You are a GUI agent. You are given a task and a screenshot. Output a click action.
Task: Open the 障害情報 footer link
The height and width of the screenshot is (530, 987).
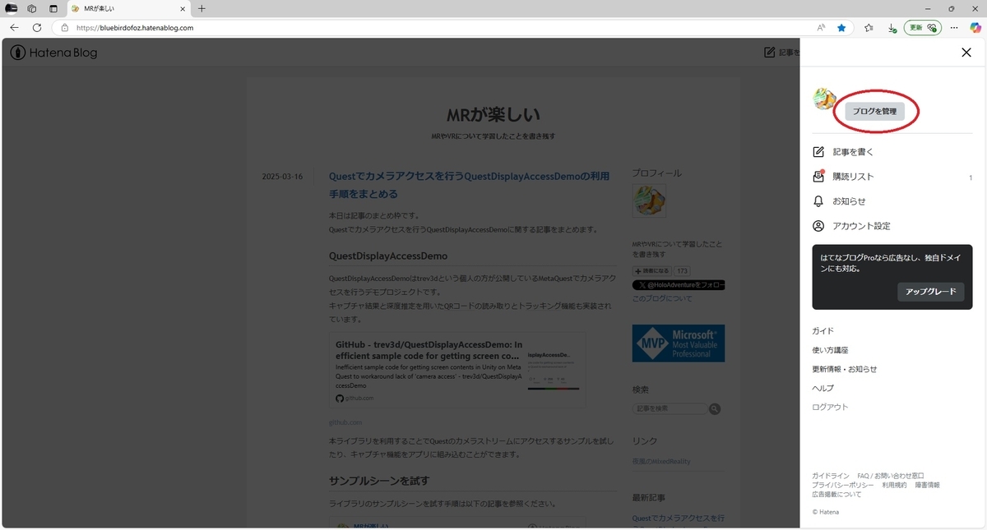[927, 485]
